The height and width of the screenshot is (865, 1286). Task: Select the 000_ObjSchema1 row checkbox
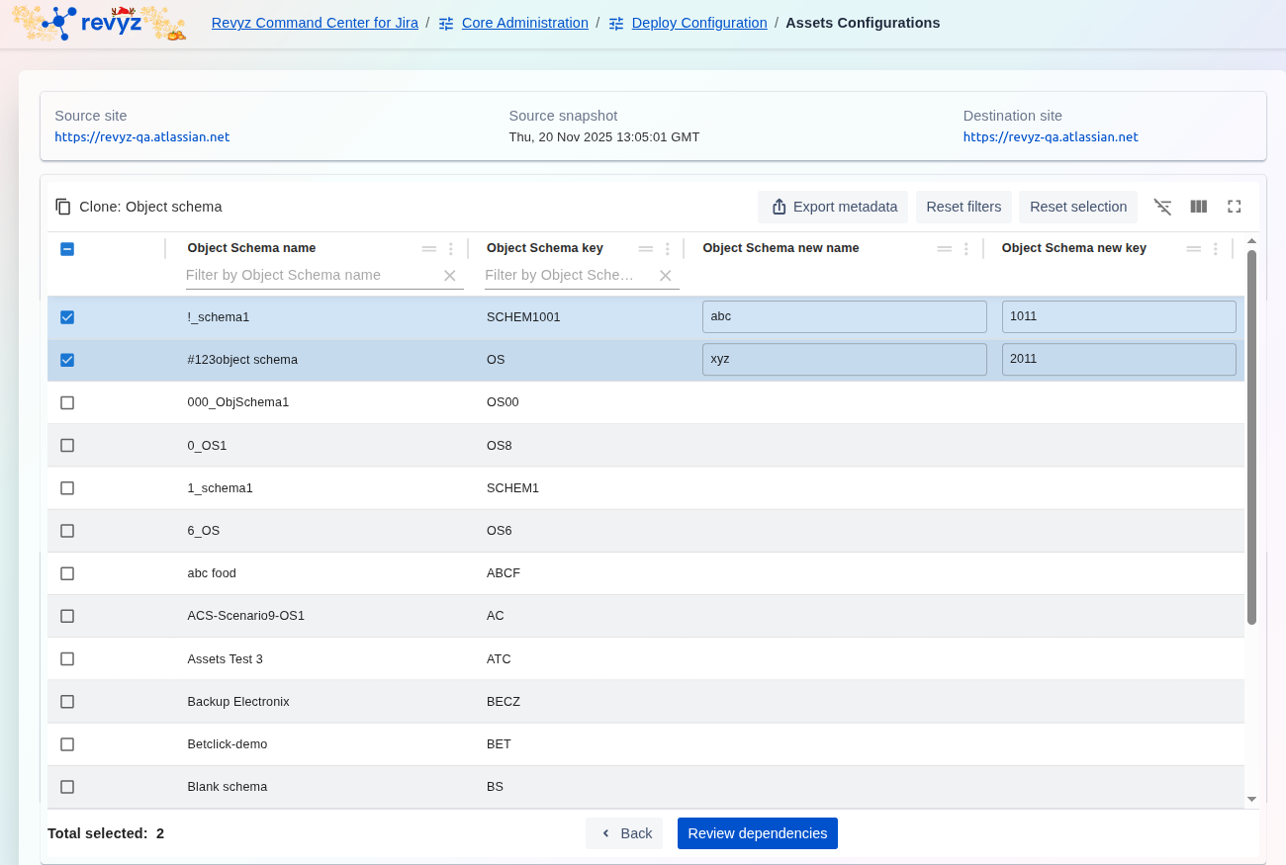(67, 402)
